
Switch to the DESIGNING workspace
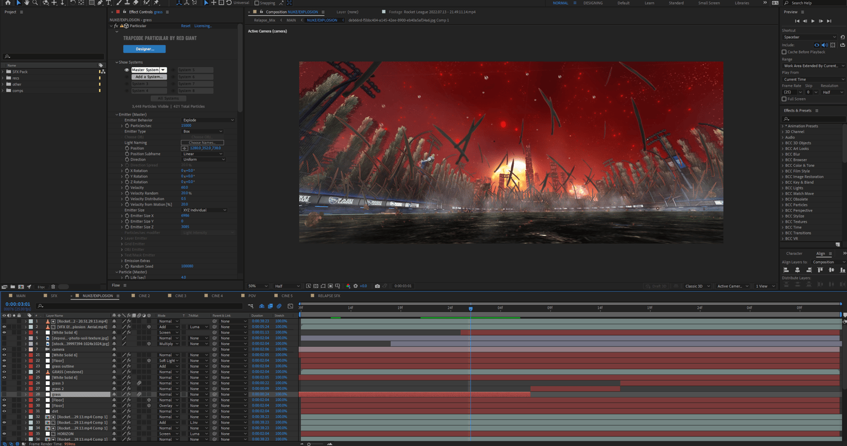(593, 3)
